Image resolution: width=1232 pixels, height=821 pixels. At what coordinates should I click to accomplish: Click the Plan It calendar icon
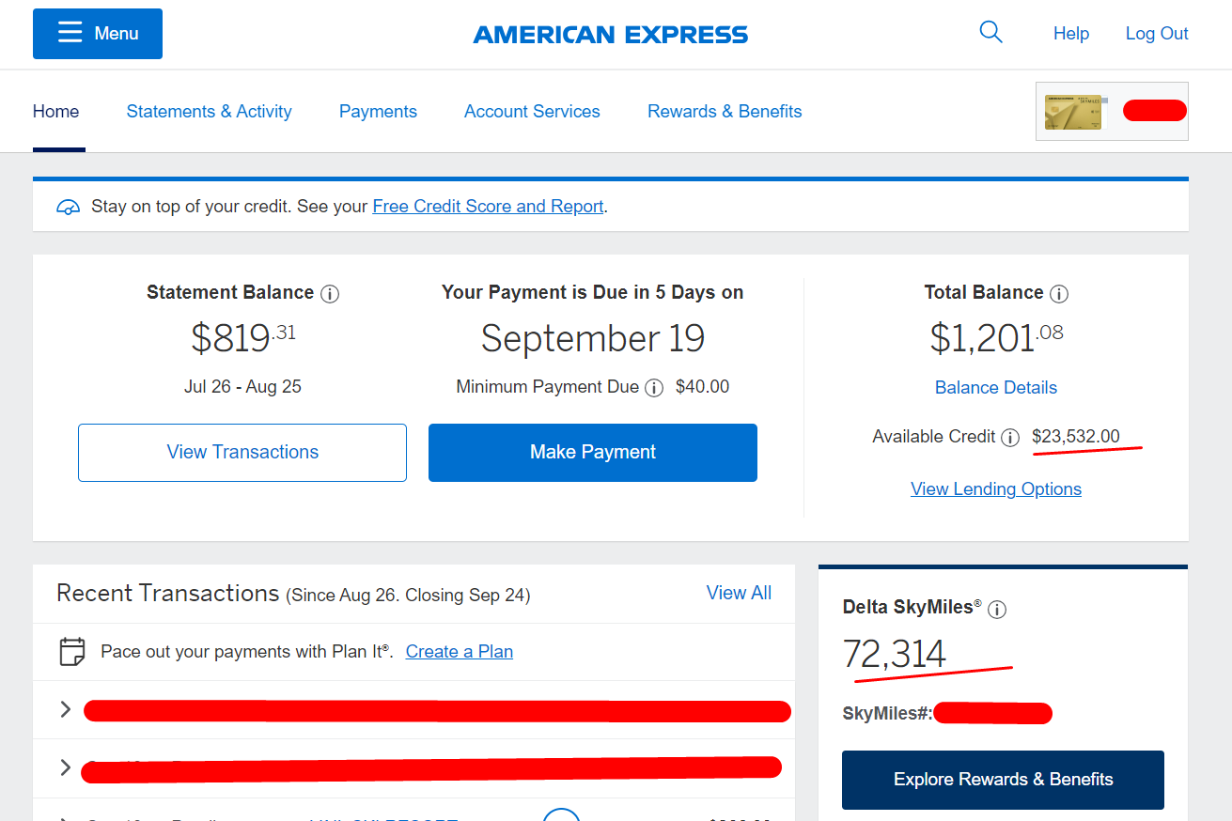(72, 652)
